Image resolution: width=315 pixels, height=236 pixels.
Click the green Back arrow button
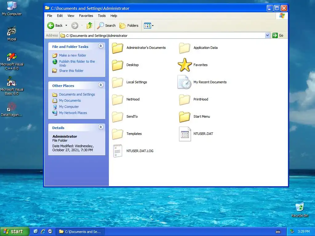point(51,26)
